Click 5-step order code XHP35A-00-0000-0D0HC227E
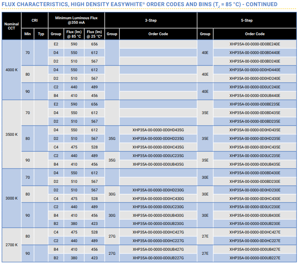Viewport: 301px width, 265px height. pyautogui.click(x=255, y=241)
